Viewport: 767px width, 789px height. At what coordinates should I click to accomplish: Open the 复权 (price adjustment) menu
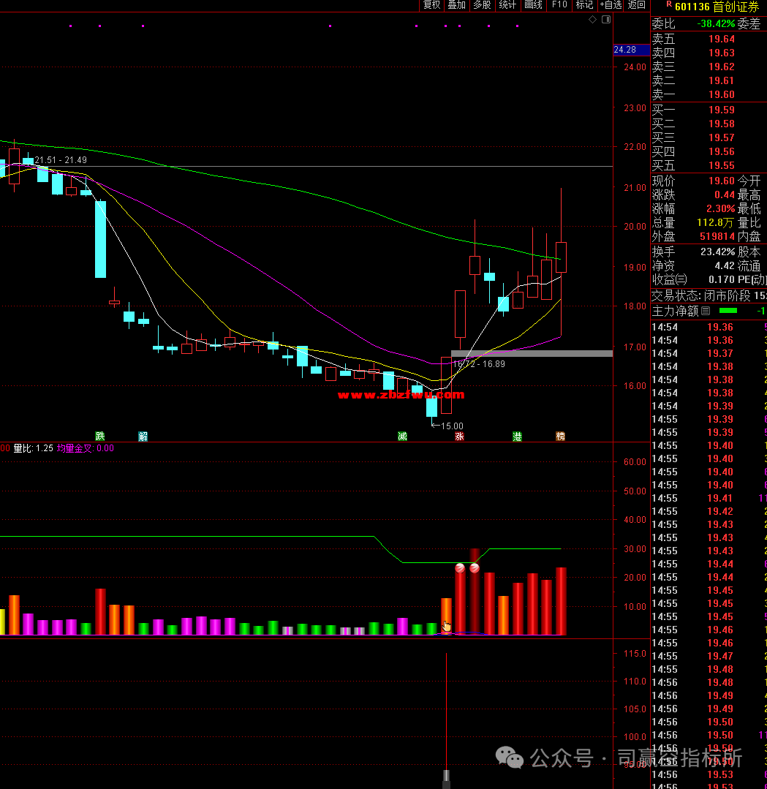point(432,5)
